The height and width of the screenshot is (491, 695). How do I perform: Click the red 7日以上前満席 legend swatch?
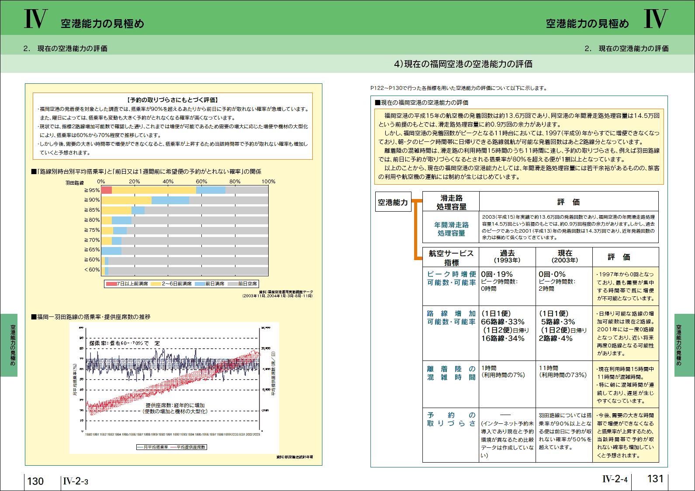pos(111,284)
